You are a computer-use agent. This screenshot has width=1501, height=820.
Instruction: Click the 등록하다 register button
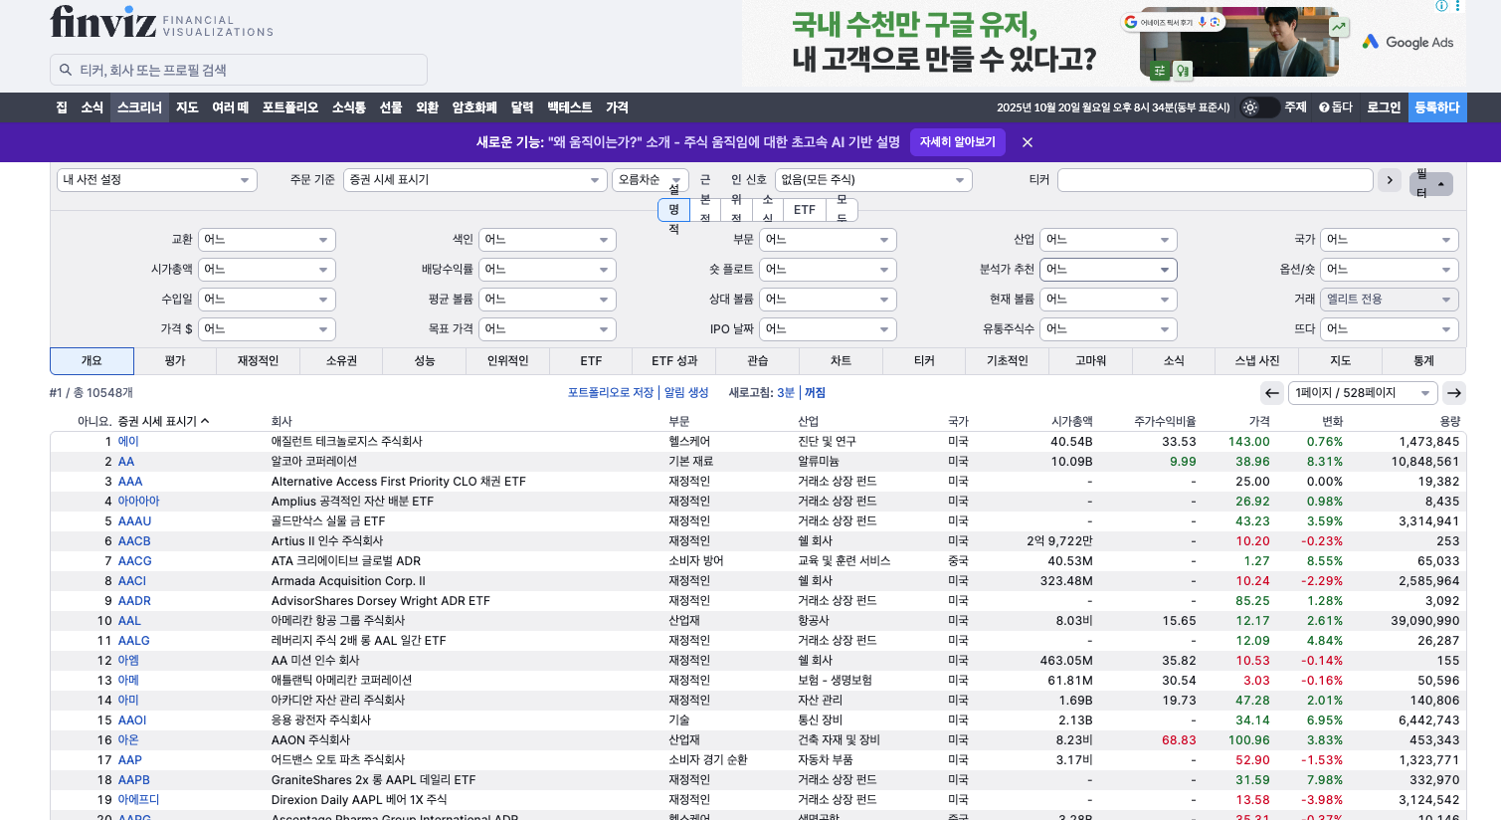(x=1437, y=107)
